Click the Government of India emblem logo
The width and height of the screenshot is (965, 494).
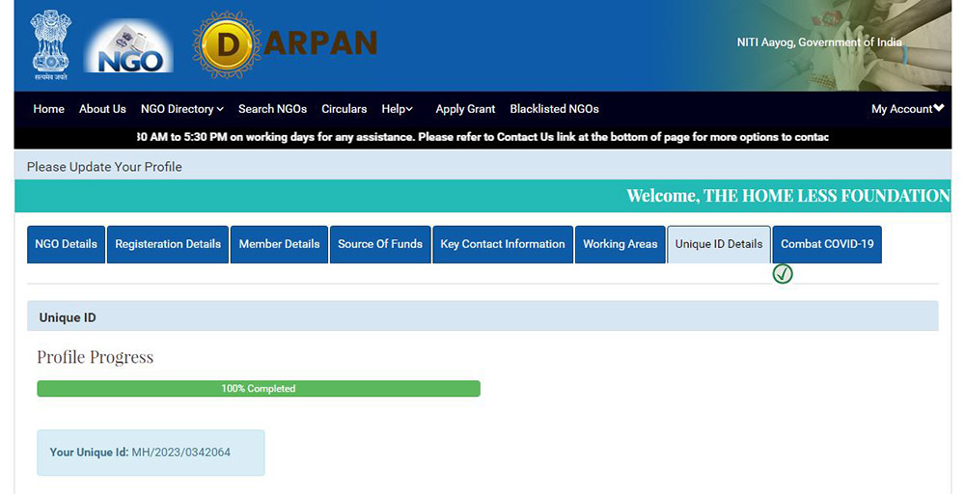[50, 45]
